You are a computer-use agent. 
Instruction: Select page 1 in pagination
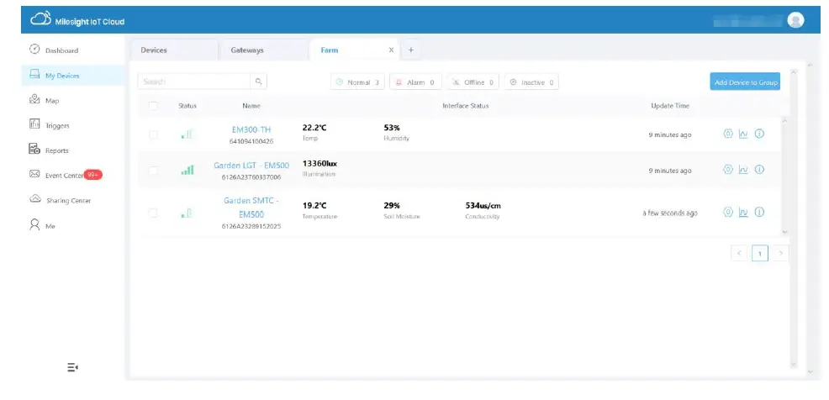click(x=760, y=253)
